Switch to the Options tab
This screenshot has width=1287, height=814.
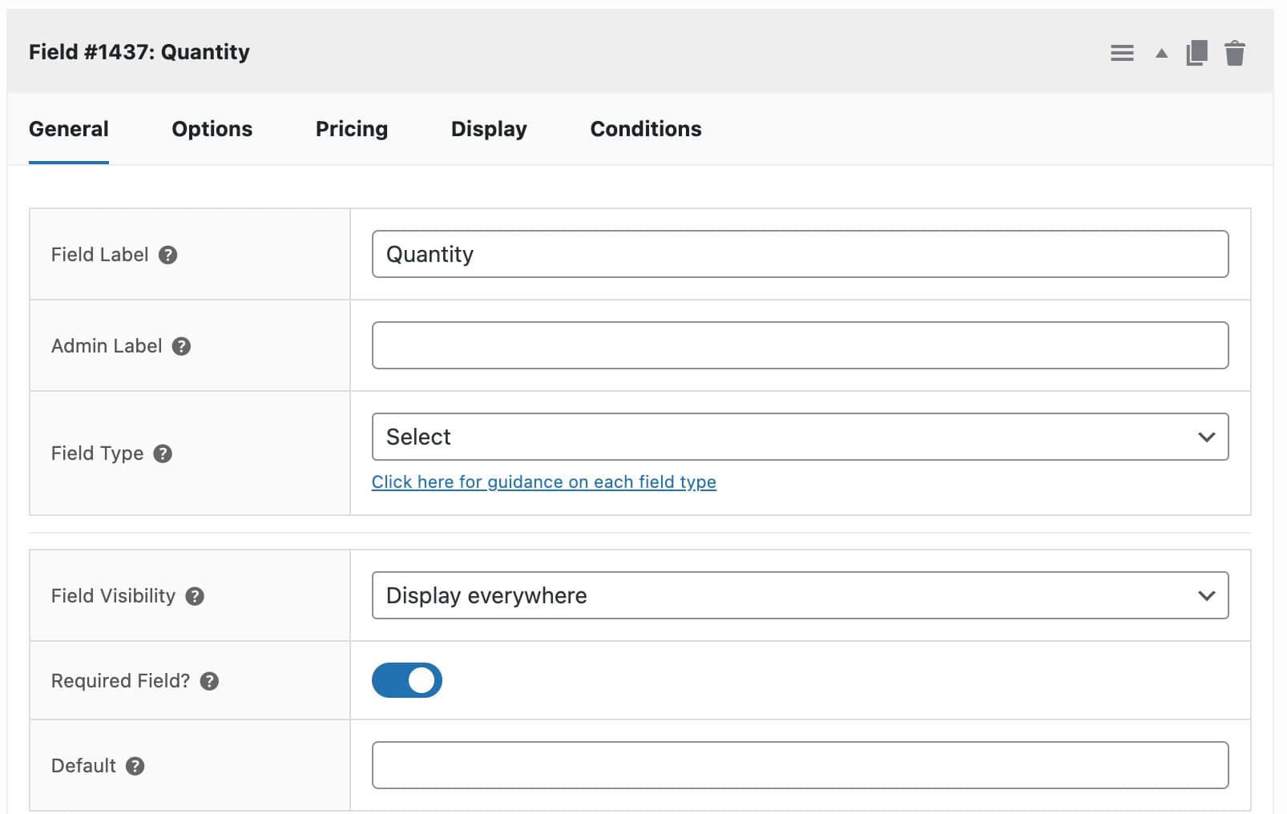click(212, 129)
